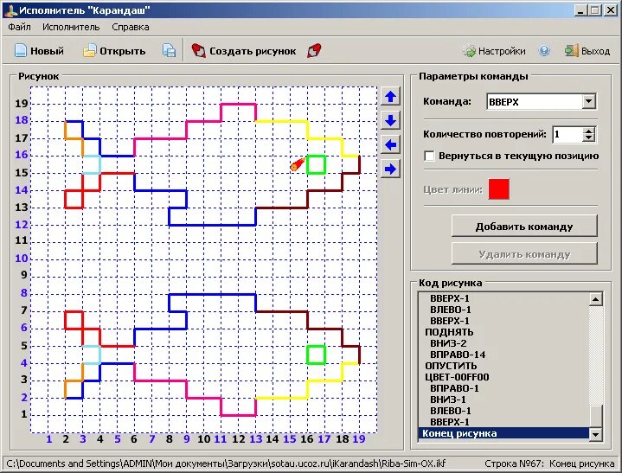Click the application icon in title bar
The image size is (622, 473).
click(x=10, y=10)
